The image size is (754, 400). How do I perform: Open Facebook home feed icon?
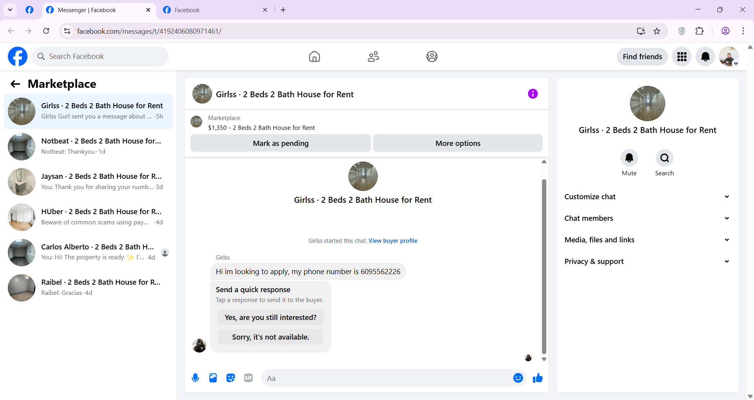(314, 56)
